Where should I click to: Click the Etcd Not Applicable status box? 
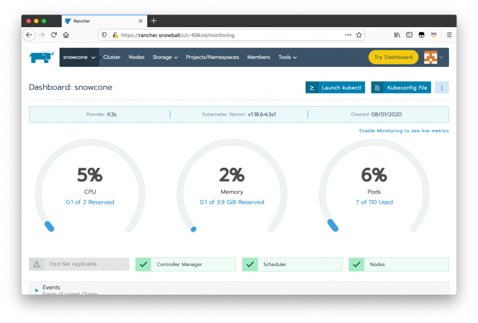point(79,265)
